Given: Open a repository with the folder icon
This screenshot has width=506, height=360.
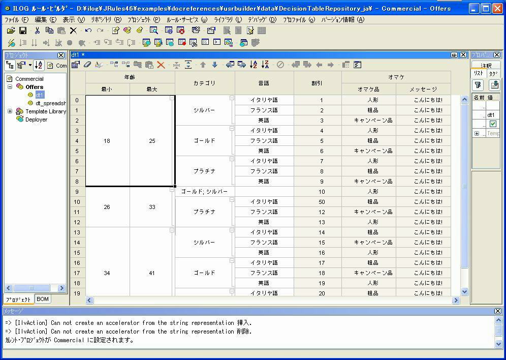Looking at the screenshot, I should (x=11, y=31).
